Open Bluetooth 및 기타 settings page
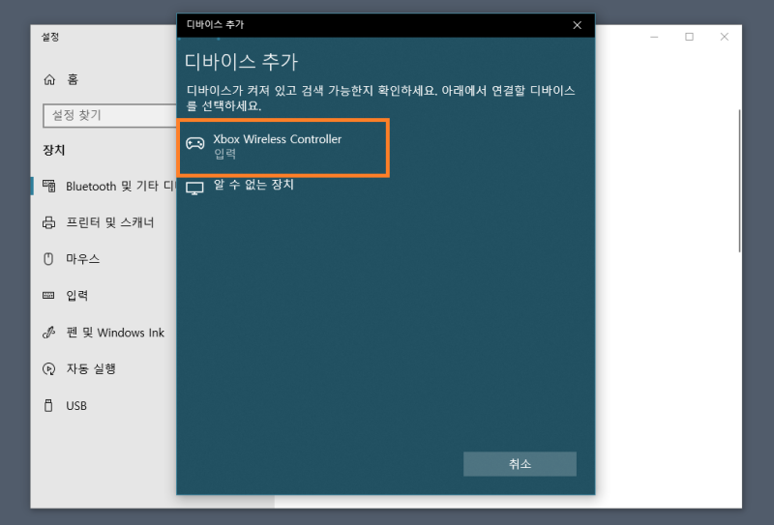 pyautogui.click(x=121, y=186)
